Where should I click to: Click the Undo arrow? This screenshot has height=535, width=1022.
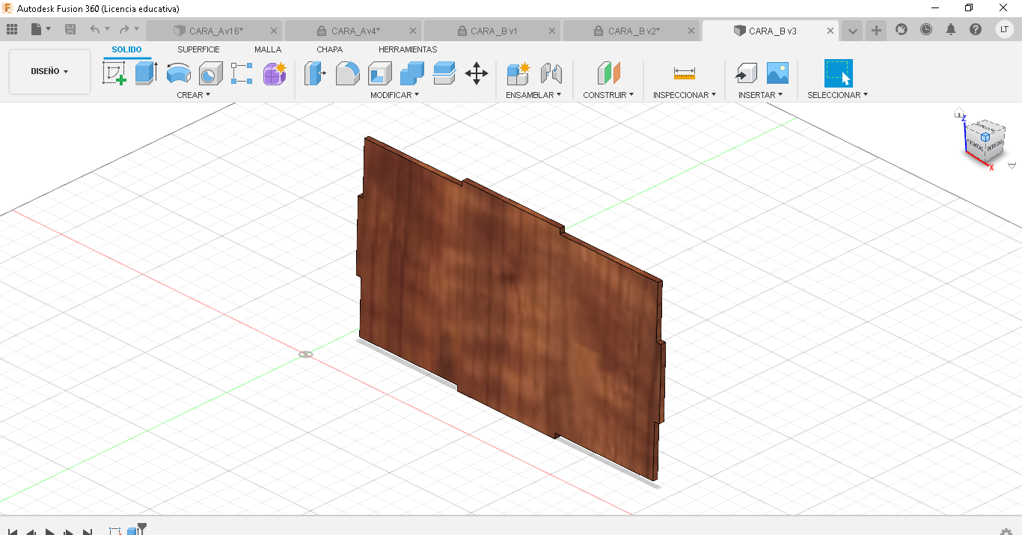click(x=94, y=30)
